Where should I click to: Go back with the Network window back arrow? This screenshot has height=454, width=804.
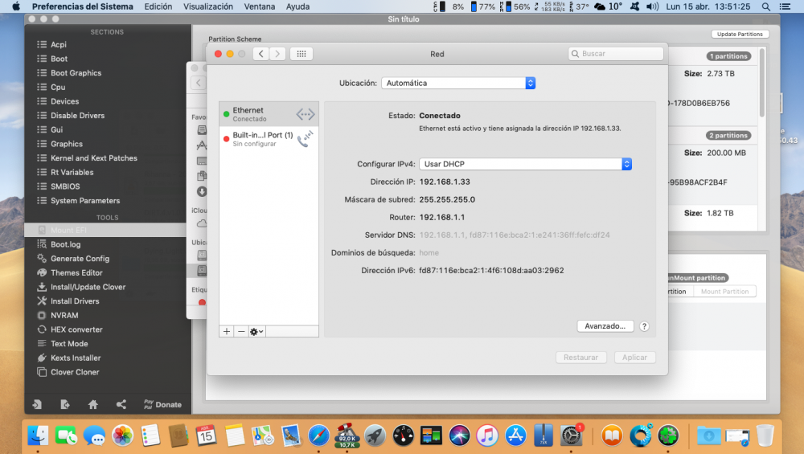coord(261,54)
